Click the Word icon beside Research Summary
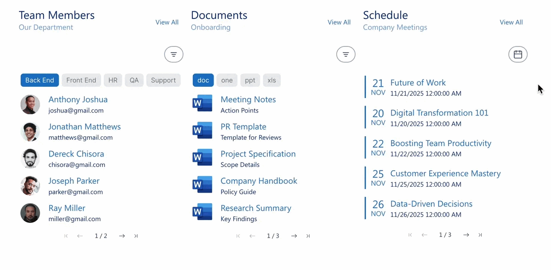 (x=202, y=212)
